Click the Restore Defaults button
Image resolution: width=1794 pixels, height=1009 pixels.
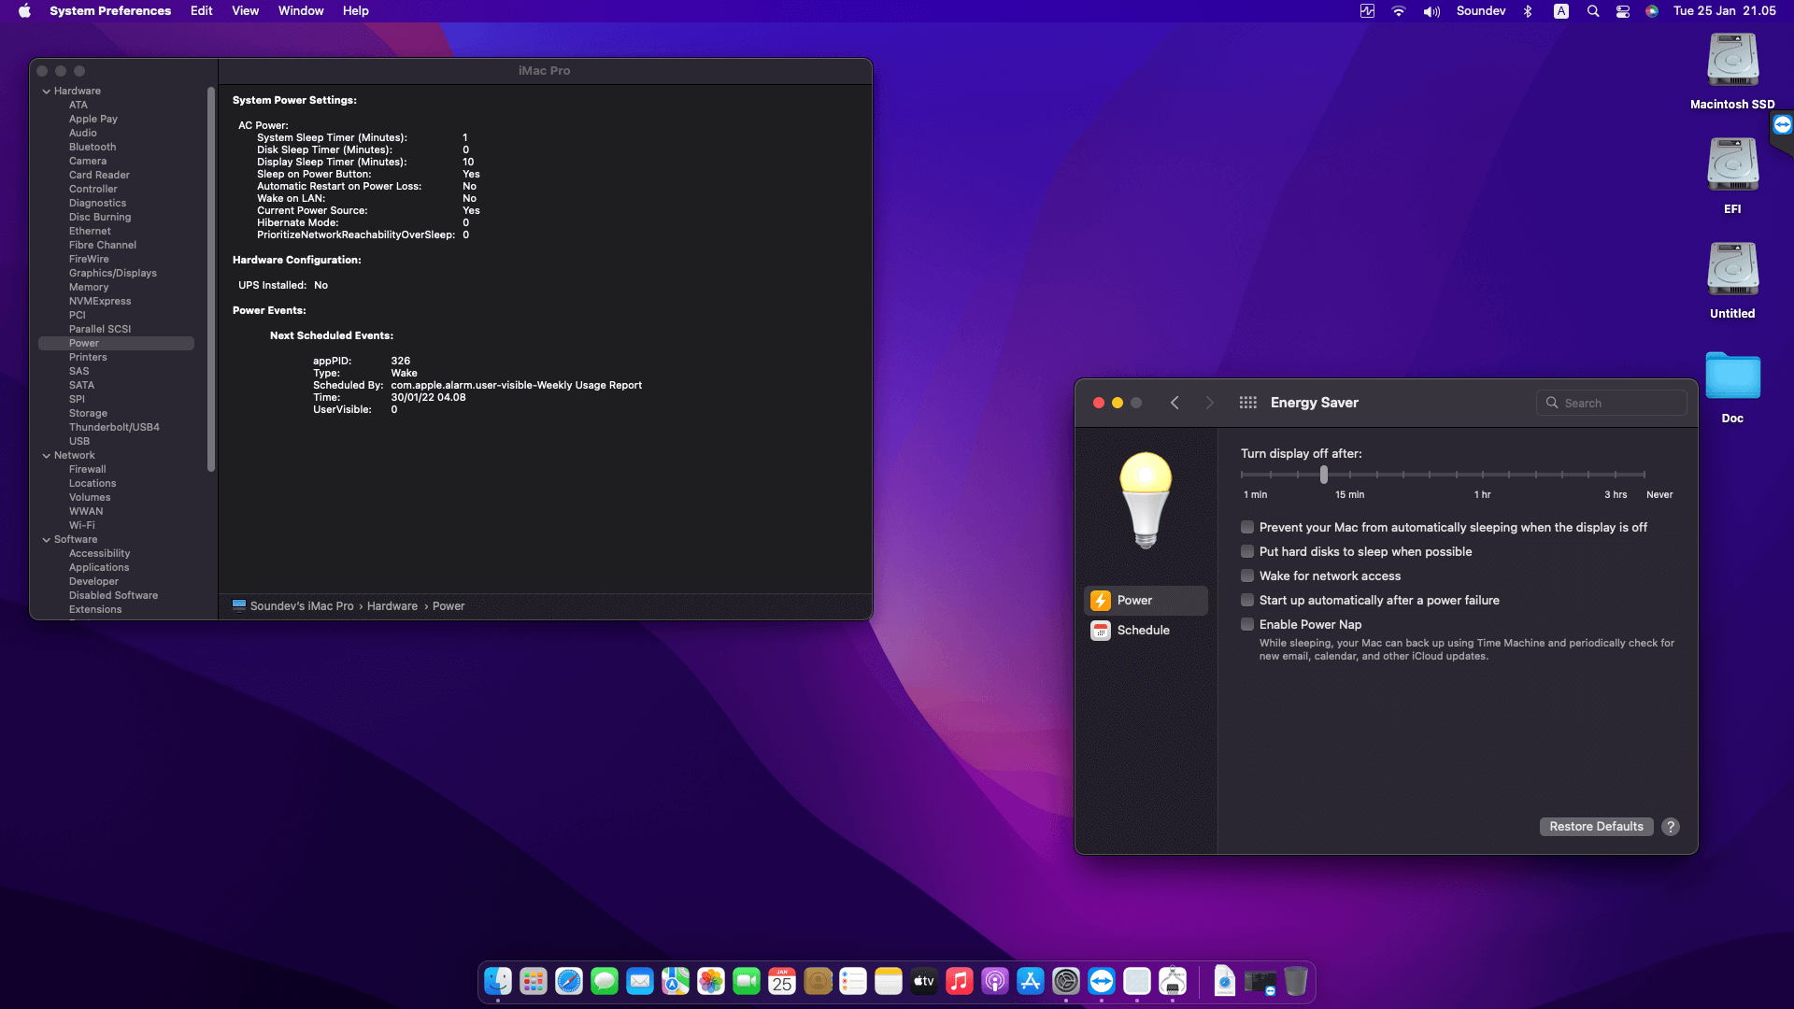(1595, 826)
